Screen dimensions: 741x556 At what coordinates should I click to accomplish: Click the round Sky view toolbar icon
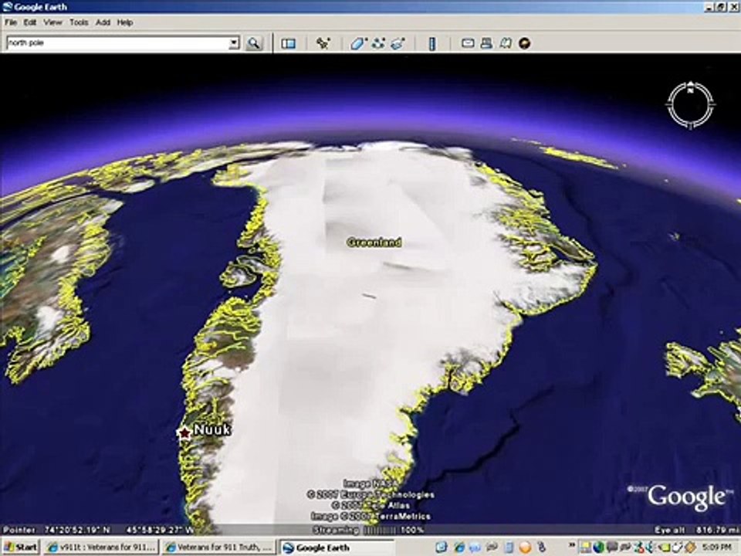click(x=525, y=43)
